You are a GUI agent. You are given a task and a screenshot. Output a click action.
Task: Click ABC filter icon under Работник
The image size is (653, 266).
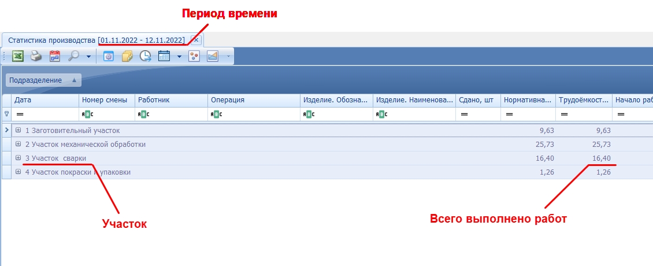tap(143, 114)
